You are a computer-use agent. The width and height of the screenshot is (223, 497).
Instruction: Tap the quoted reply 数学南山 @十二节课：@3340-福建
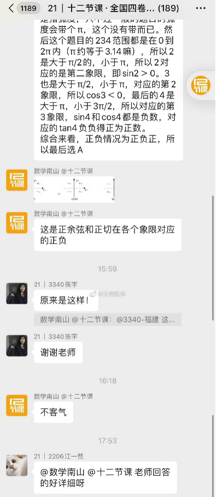(108, 319)
